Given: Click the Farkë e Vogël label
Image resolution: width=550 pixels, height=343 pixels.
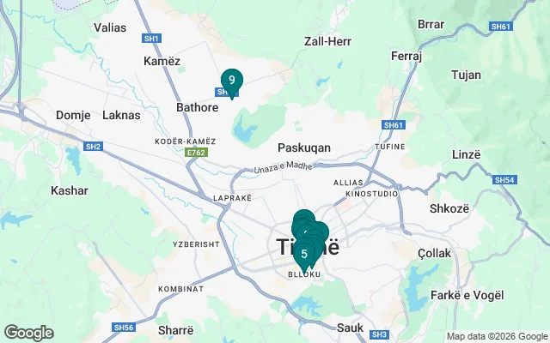Looking at the screenshot, I should click(x=467, y=295).
